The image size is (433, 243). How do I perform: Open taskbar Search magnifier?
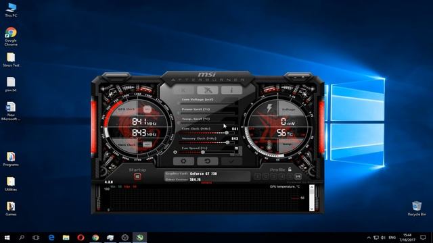tap(22, 237)
